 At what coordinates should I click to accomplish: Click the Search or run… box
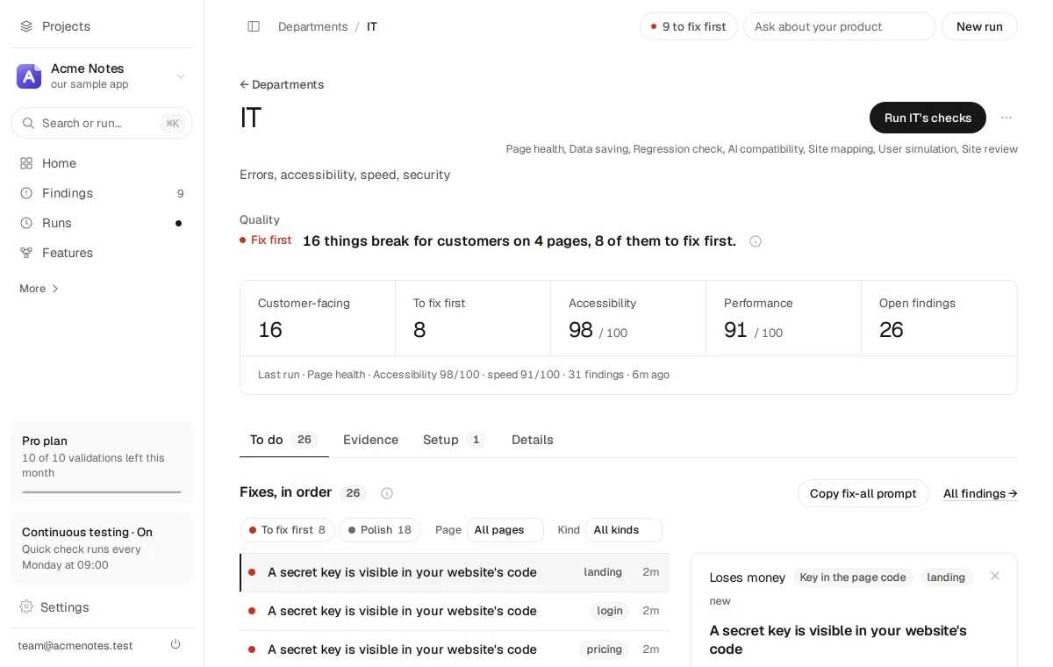102,123
